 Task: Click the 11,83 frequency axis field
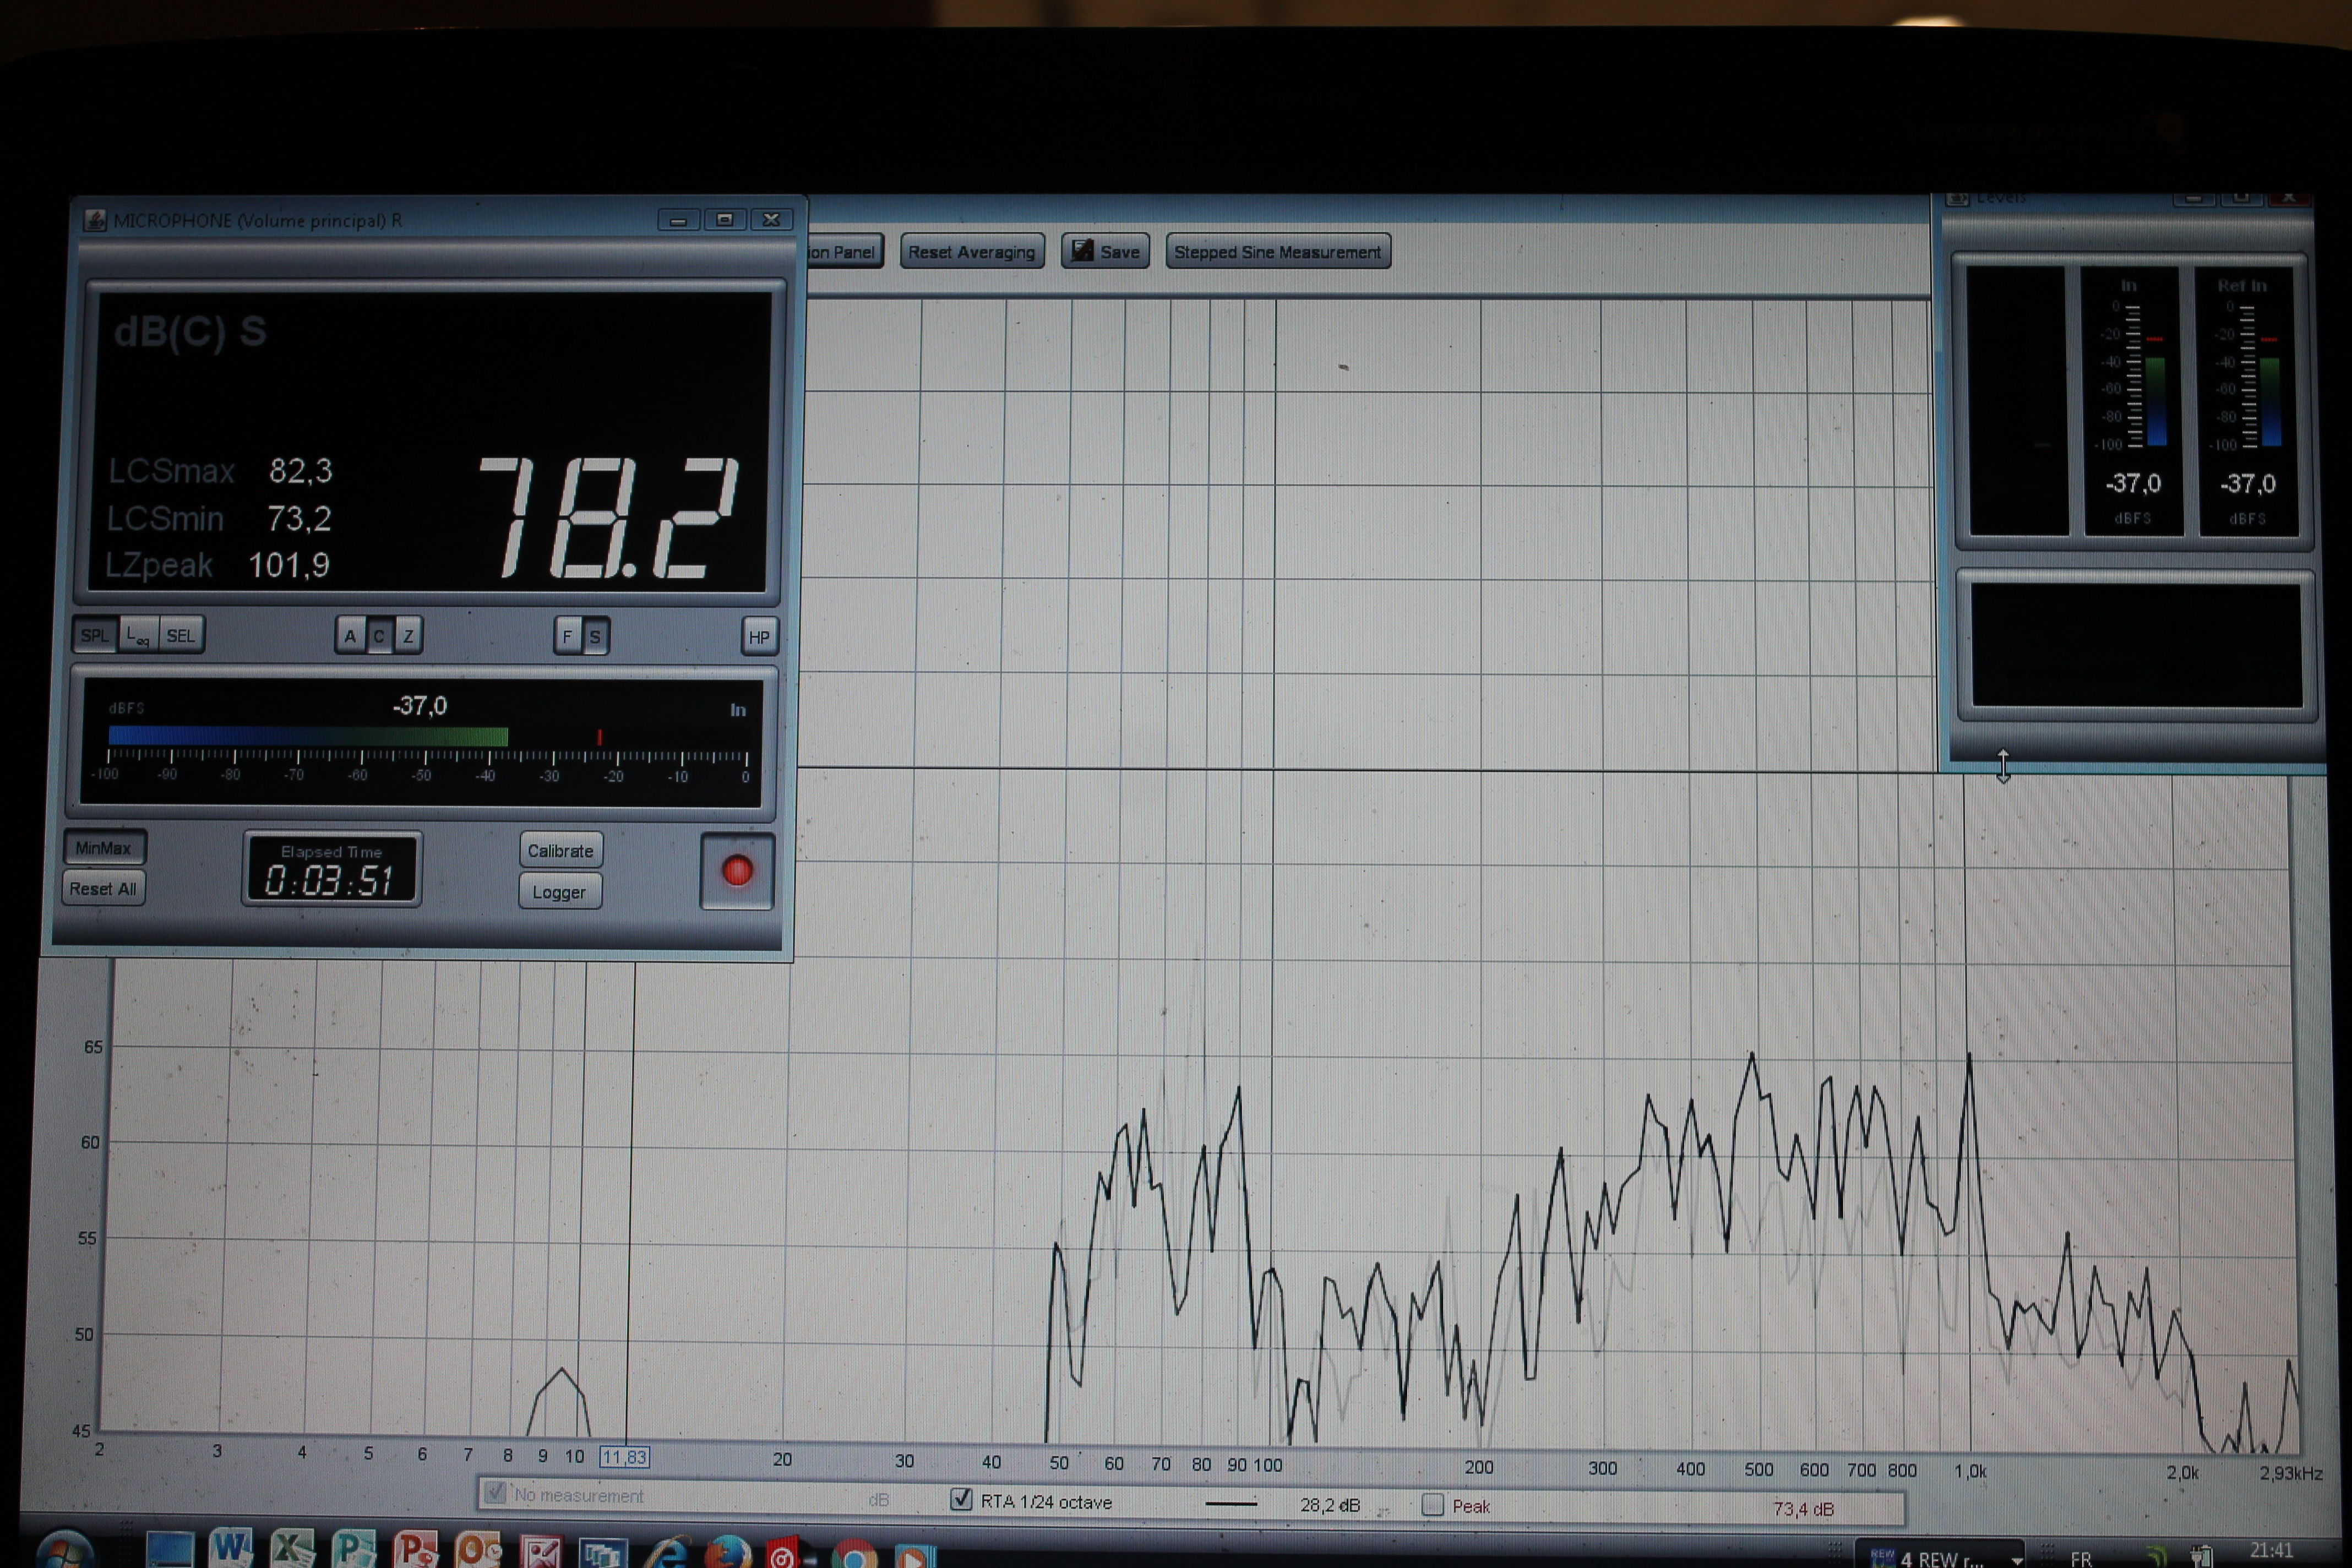[x=624, y=1457]
